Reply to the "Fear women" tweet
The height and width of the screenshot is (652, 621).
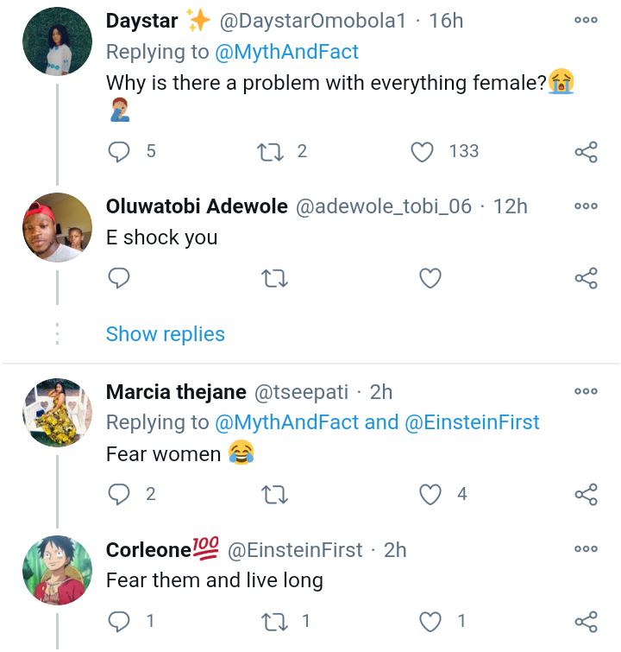tap(119, 495)
